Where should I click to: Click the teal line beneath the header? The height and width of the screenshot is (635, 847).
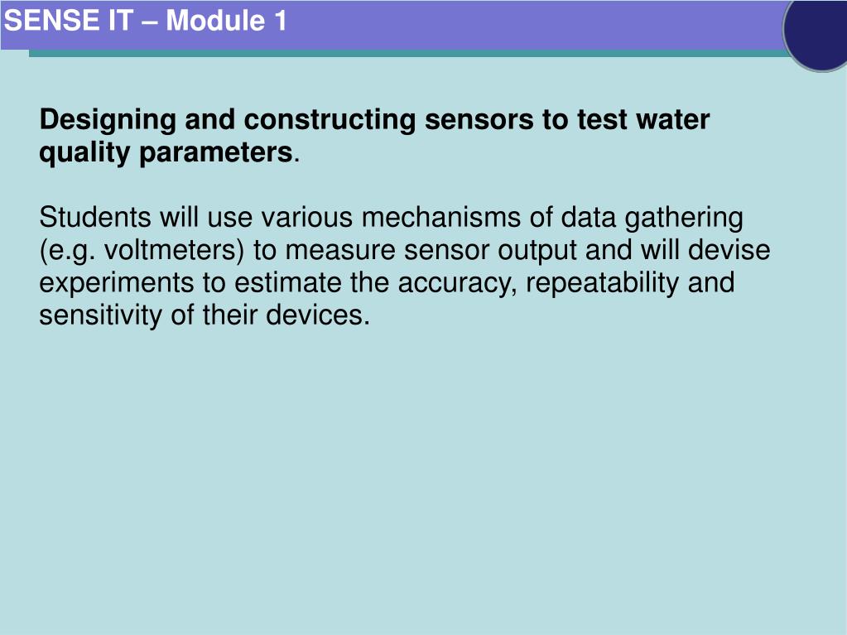click(408, 54)
